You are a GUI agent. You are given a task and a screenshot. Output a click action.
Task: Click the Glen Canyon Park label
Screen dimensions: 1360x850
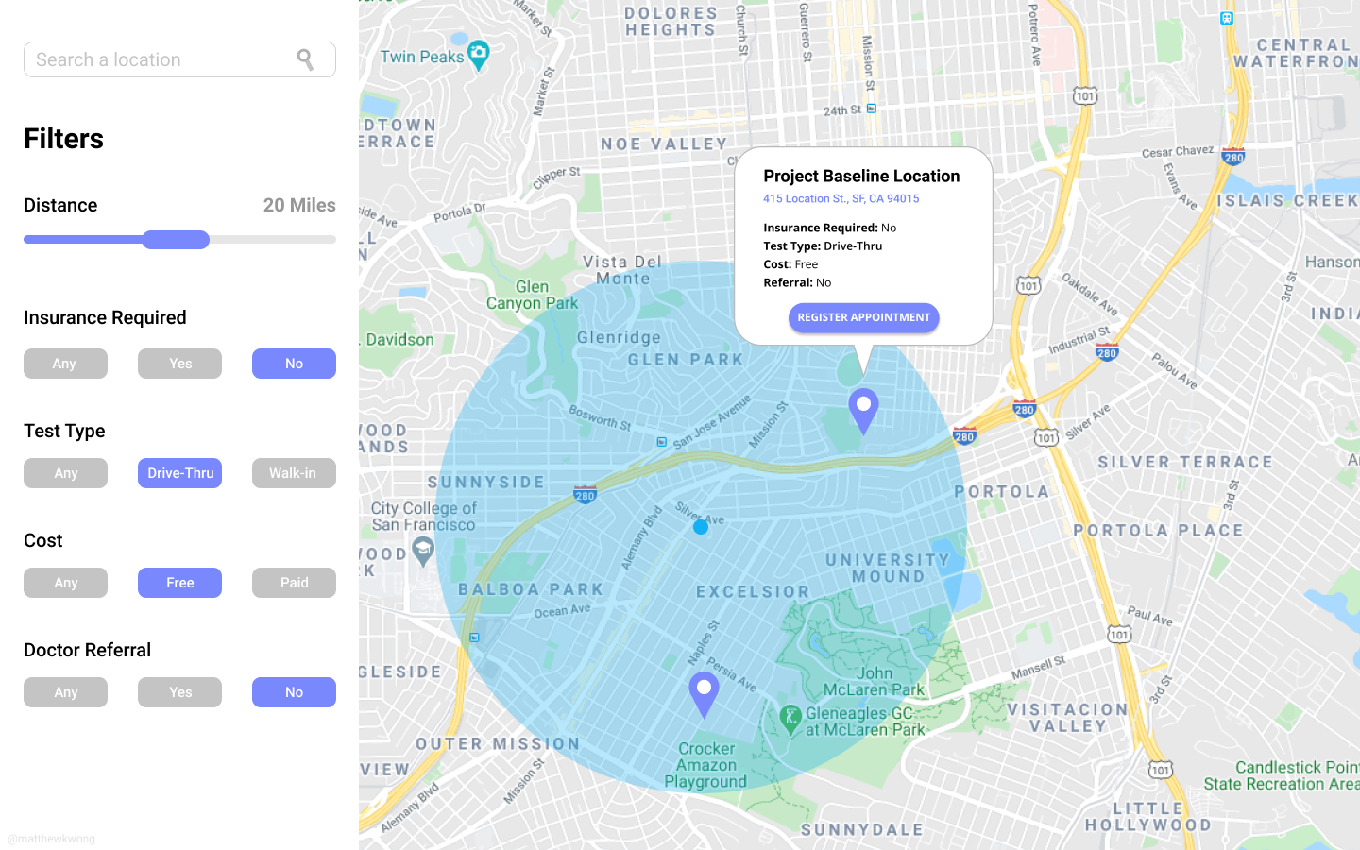(x=532, y=295)
